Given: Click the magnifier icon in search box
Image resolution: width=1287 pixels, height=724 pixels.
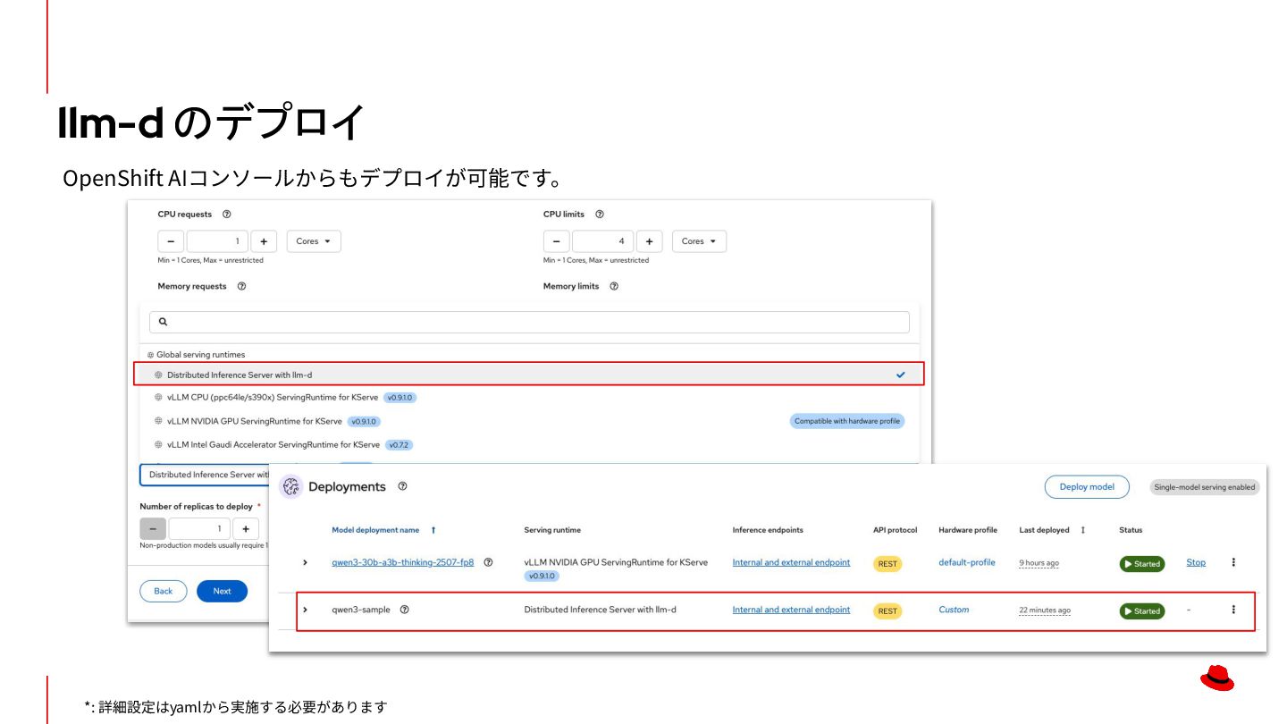Looking at the screenshot, I should (x=164, y=322).
